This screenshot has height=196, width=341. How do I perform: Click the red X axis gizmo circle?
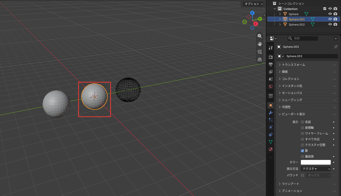click(x=255, y=24)
